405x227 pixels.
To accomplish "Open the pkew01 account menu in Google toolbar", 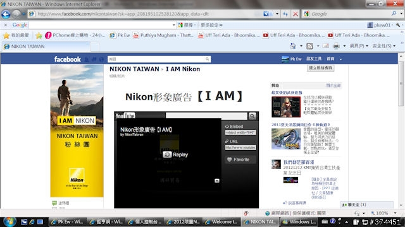I will pos(380,25).
